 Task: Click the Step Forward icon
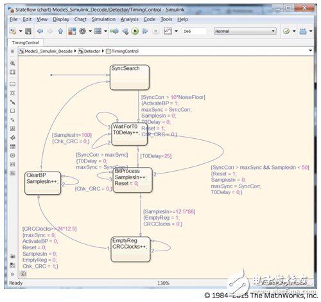[145, 31]
